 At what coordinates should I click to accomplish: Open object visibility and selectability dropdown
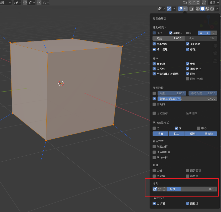pyautogui.click(x=161, y=9)
